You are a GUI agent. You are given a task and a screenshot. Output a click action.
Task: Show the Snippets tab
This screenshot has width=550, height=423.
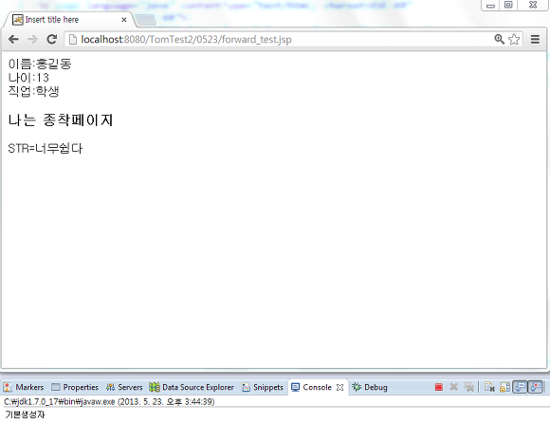point(263,387)
